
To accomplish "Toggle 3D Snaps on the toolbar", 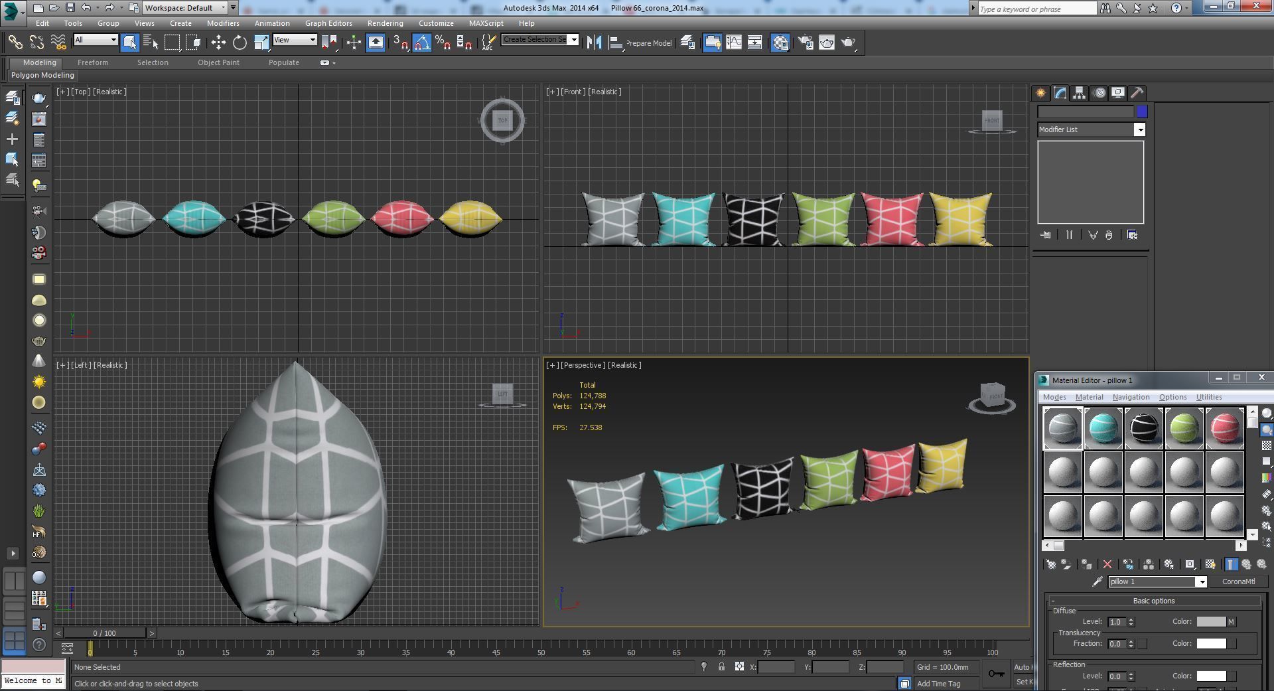I will coord(400,42).
